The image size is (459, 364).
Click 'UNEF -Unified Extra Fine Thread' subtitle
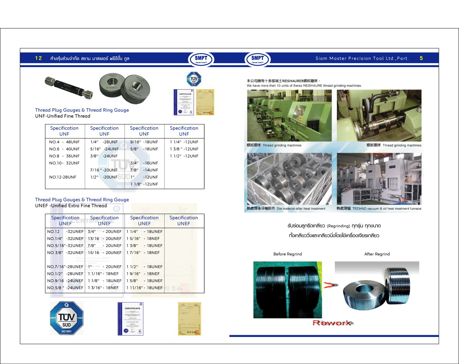pos(71,206)
